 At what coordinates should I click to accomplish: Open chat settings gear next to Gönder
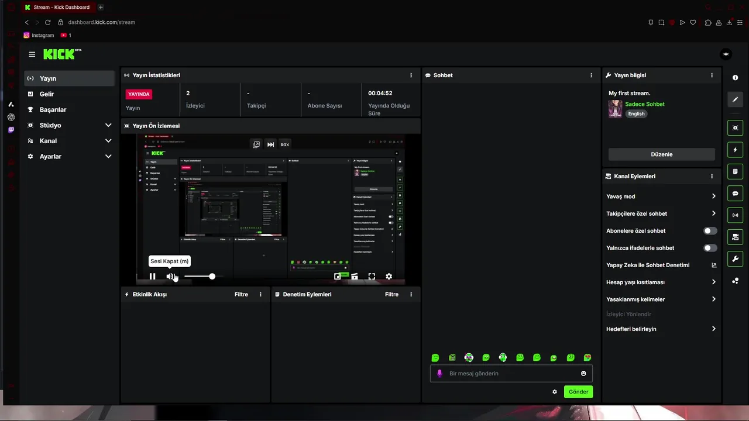(x=555, y=392)
